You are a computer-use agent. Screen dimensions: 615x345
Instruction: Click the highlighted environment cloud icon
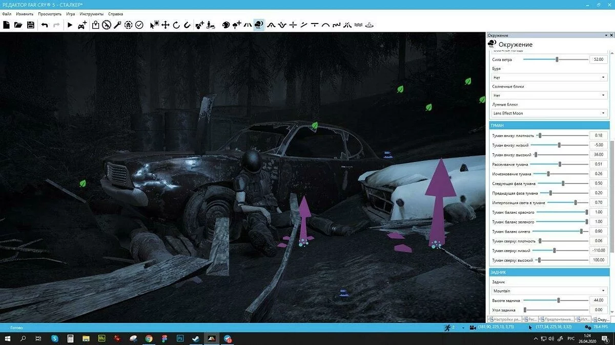(259, 25)
